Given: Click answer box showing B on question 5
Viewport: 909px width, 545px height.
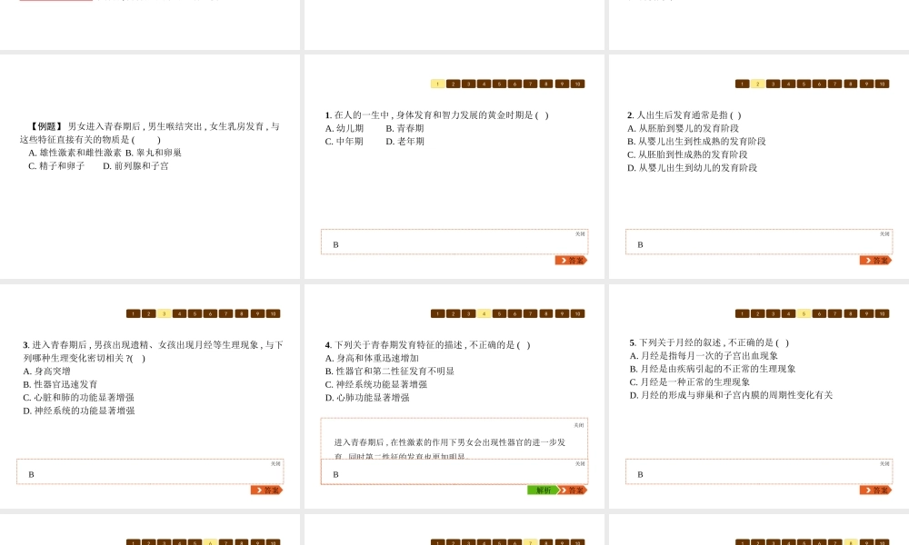Looking at the screenshot, I should 759,472.
